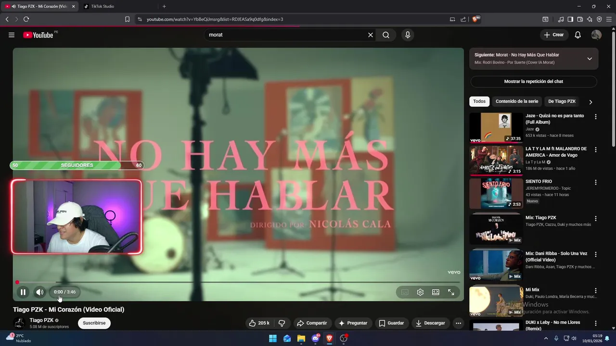Open a new browser tab
Screen dimensions: 616x346
tap(164, 6)
